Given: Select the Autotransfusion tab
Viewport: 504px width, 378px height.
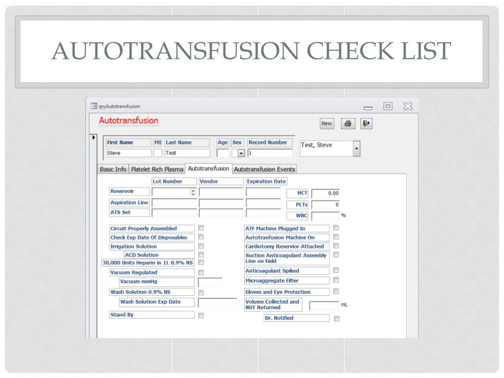Looking at the screenshot, I should (x=209, y=168).
